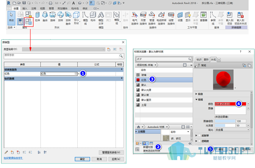The width and height of the screenshot is (255, 168).
Task: Select the Revolve (旋转) tool
Action: click(52, 17)
